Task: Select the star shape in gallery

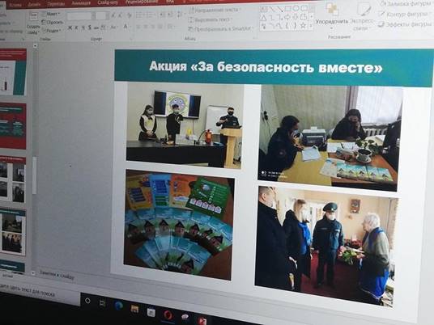Action: (x=303, y=26)
